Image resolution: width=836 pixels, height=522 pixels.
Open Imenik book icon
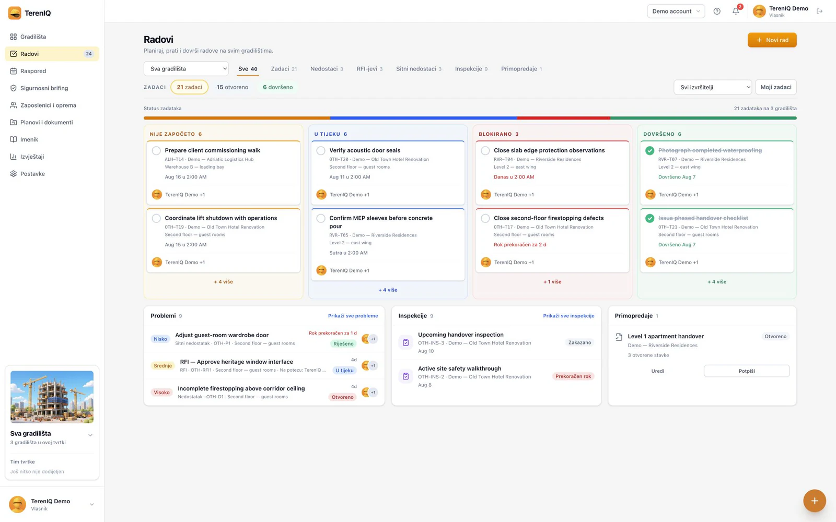tap(14, 139)
